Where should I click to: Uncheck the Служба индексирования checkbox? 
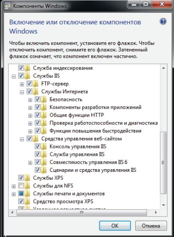[21, 68]
